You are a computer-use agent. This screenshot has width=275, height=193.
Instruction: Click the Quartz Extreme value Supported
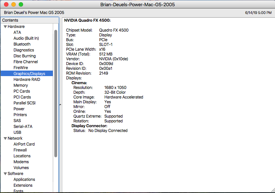(x=113, y=116)
